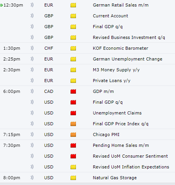This screenshot has height=185, width=175.
Task: Click EUR currency in German Retail Sales row
Action: [x=49, y=5]
